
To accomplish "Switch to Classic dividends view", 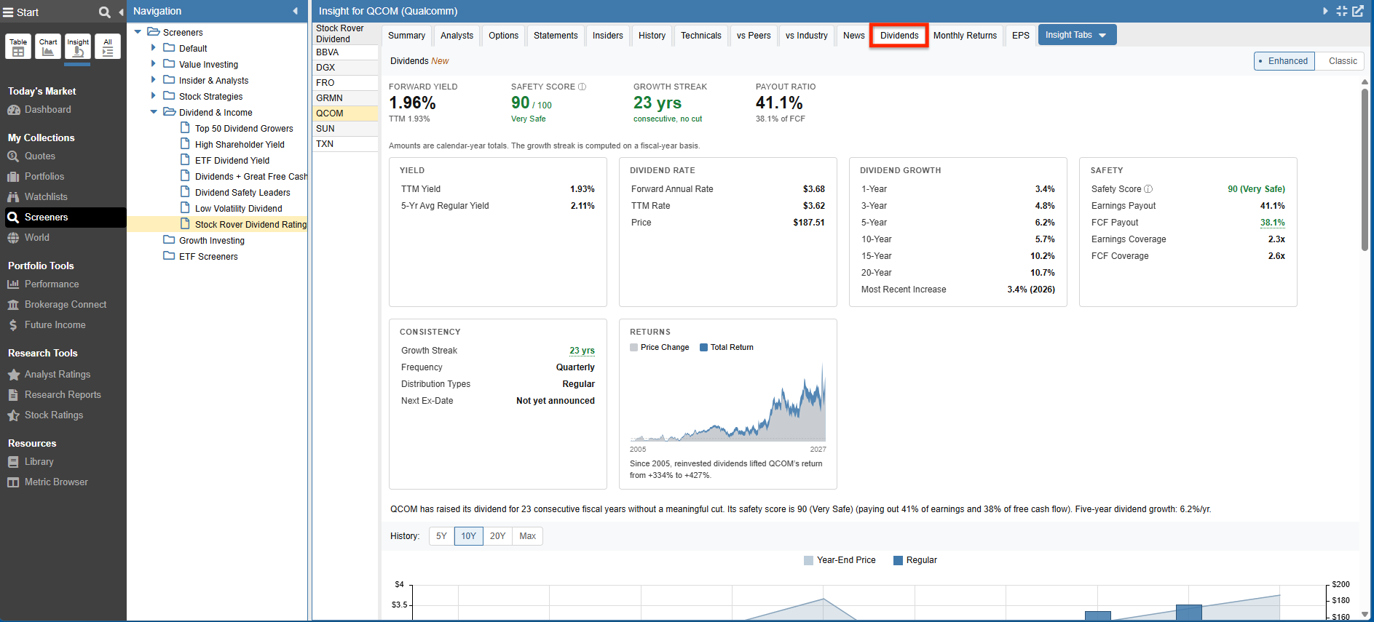I will [1342, 61].
